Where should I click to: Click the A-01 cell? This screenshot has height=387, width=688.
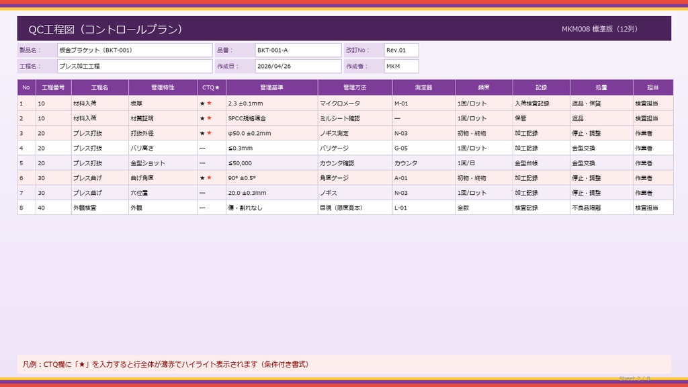(424, 178)
